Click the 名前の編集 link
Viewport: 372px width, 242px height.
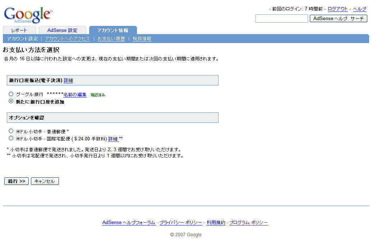[x=75, y=94]
